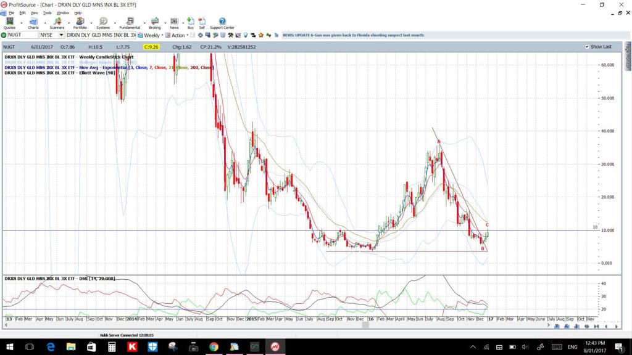Open the NYSE exchange dropdown
Screen dimensions: 632x355
(x=61, y=35)
